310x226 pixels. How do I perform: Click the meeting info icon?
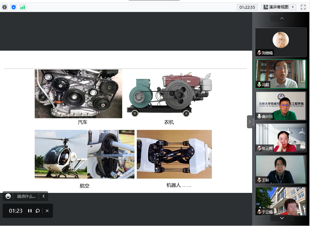pos(5,7)
